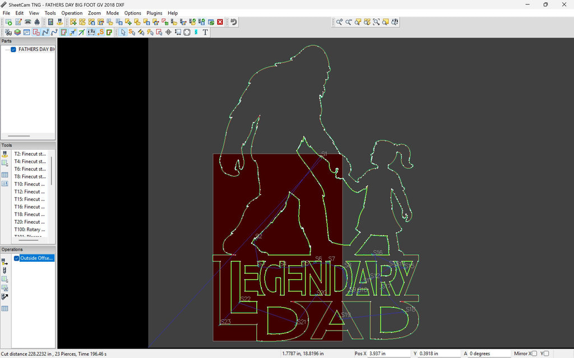
Task: Click the A degrees rotation field
Action: coord(489,354)
